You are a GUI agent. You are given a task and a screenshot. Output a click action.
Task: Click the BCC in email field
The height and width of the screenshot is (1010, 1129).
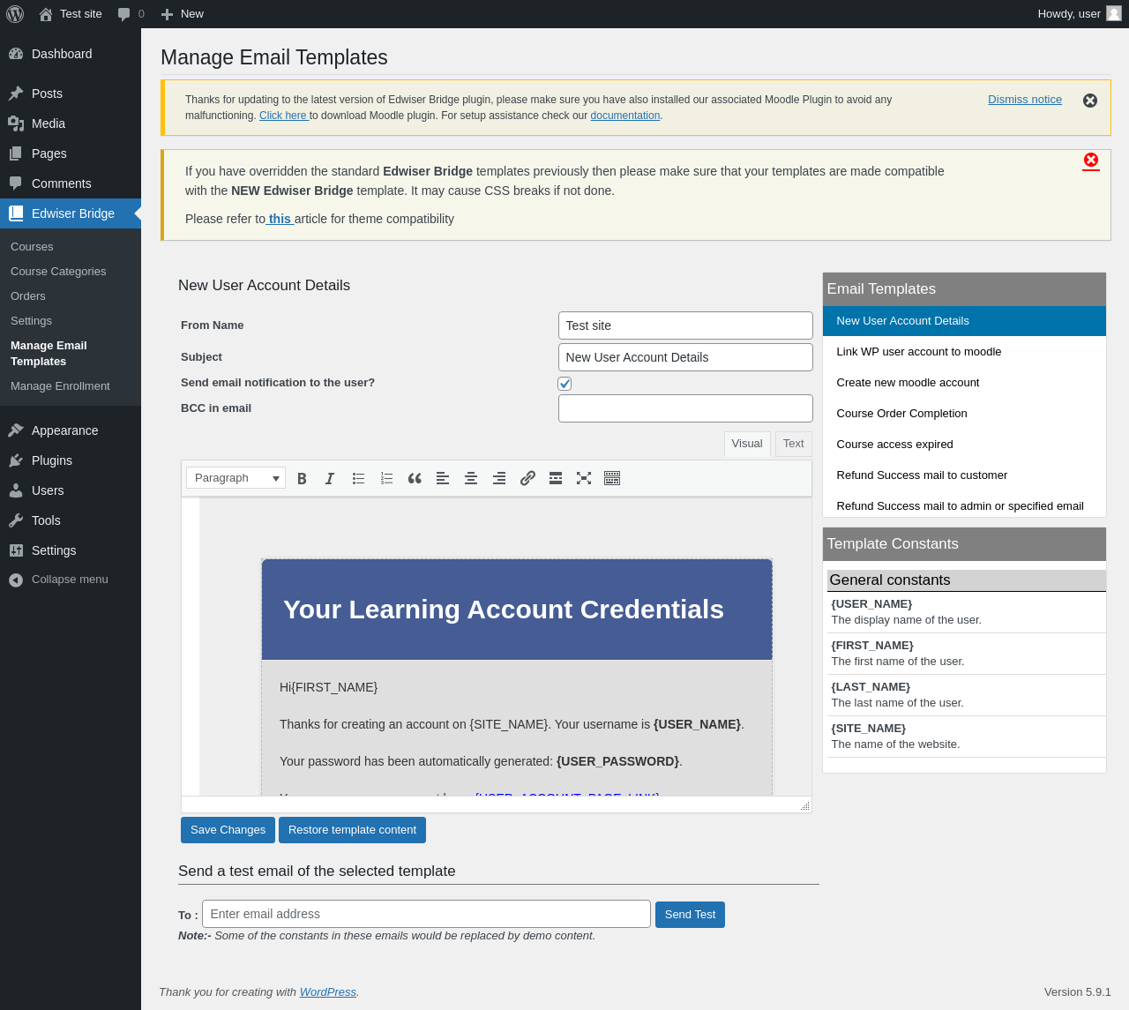tap(685, 408)
